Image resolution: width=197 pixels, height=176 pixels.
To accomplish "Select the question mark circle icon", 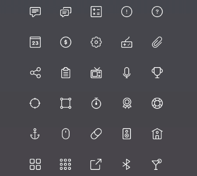I will click(157, 12).
